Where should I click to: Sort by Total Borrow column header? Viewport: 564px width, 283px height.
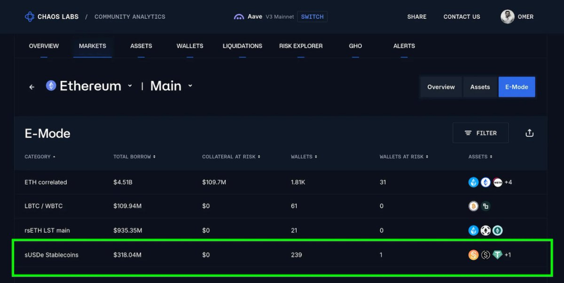tap(135, 157)
